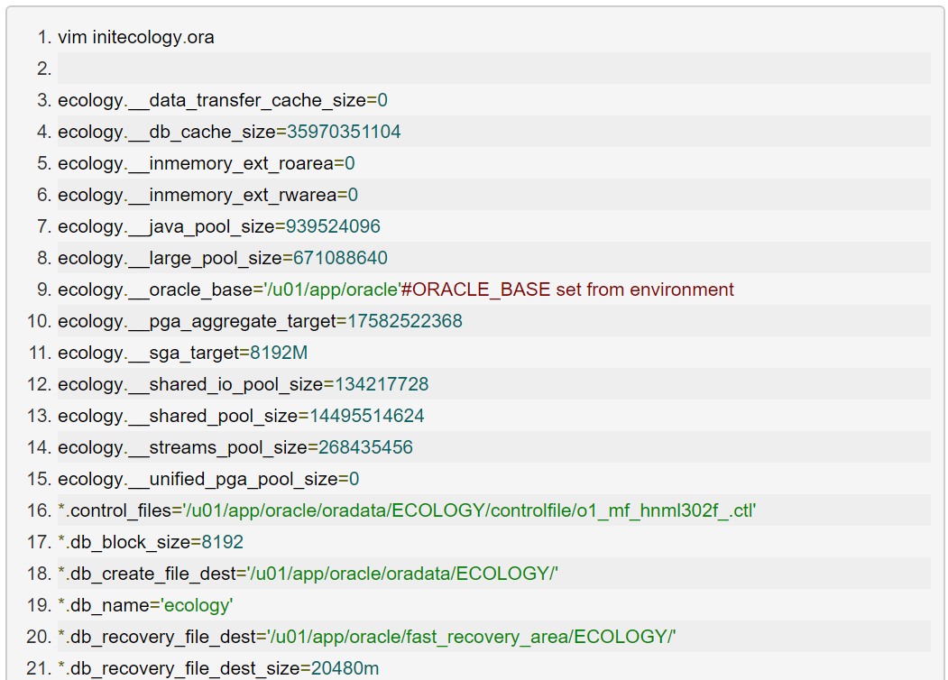Click the __db_cache_size value 35970351104

tap(344, 132)
